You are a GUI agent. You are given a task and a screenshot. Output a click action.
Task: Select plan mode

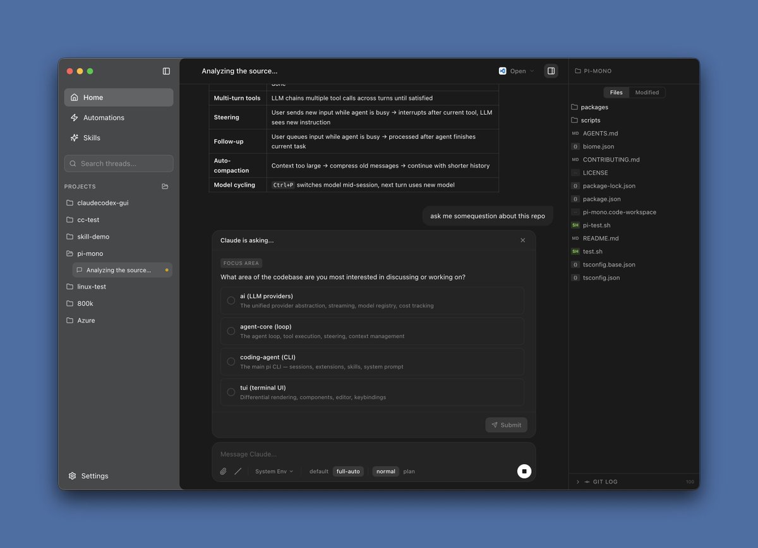coord(409,471)
